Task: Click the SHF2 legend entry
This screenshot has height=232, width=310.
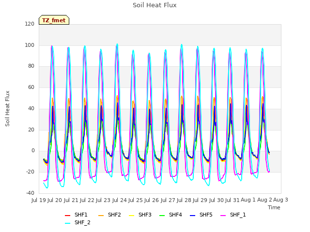Action: click(109, 215)
